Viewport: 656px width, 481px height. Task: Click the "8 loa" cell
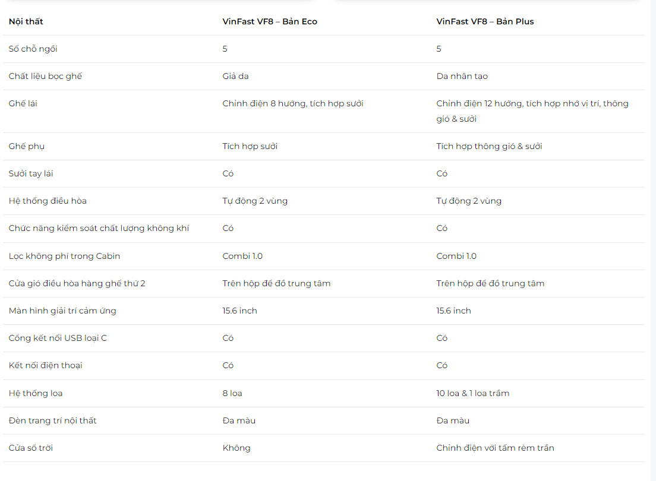(x=232, y=393)
